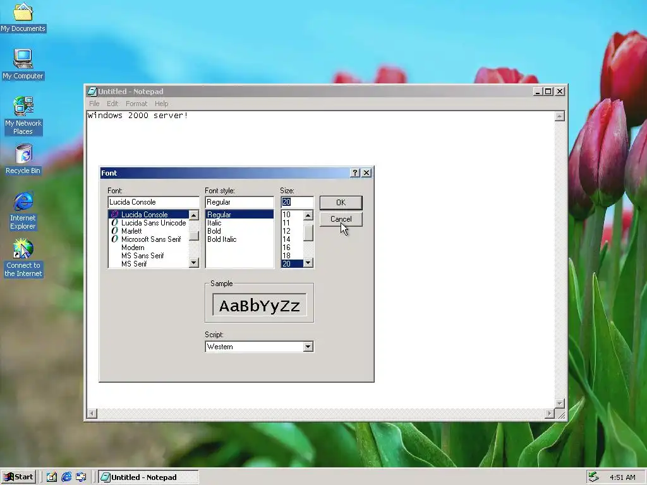This screenshot has width=647, height=485.
Task: Select Lucida Sans Unicode font
Action: tap(148, 223)
